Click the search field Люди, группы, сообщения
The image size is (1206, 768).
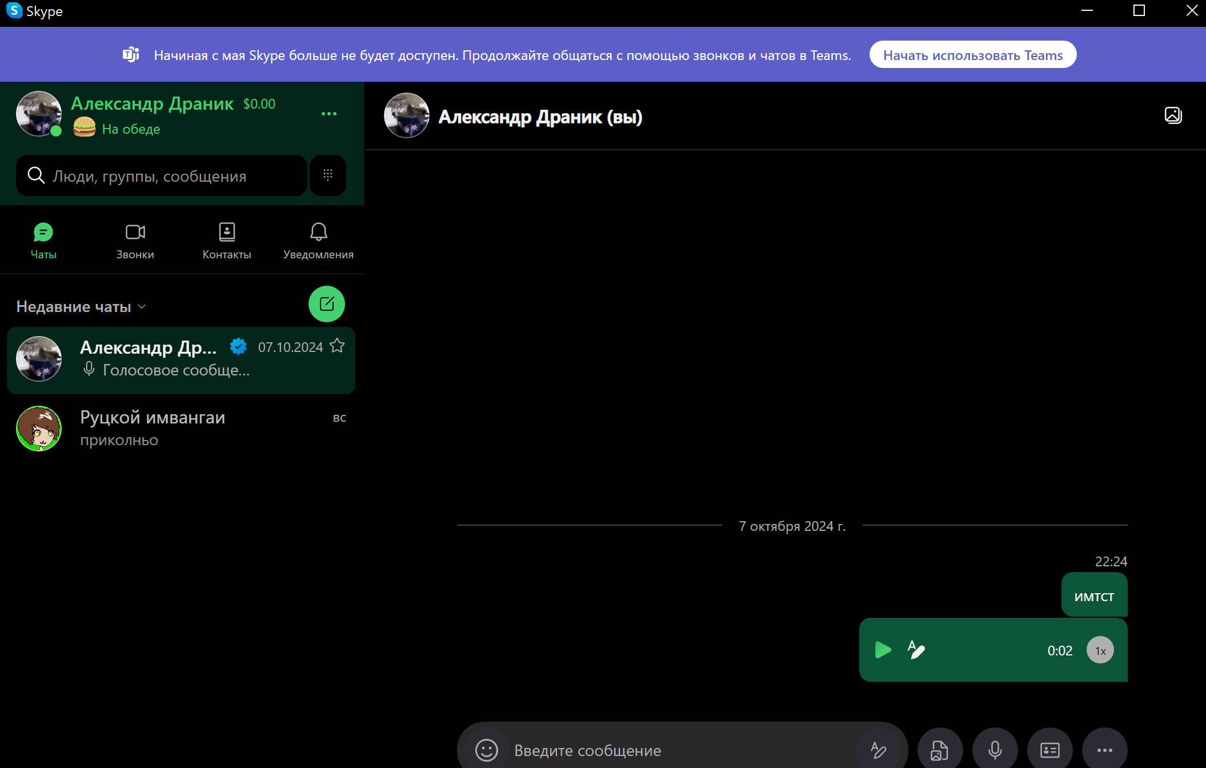click(x=162, y=175)
